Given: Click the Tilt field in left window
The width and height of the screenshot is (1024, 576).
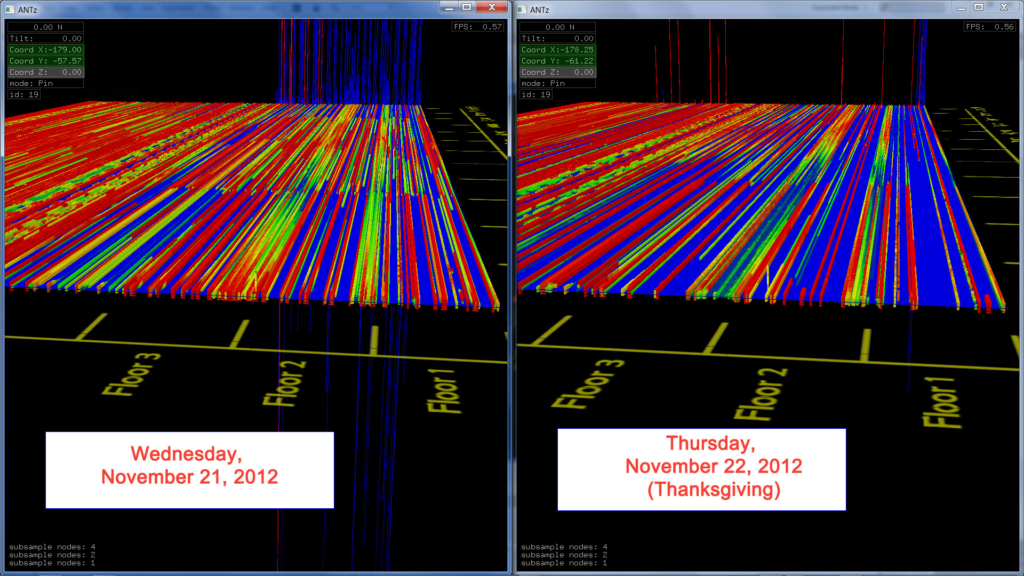Looking at the screenshot, I should click(x=45, y=38).
